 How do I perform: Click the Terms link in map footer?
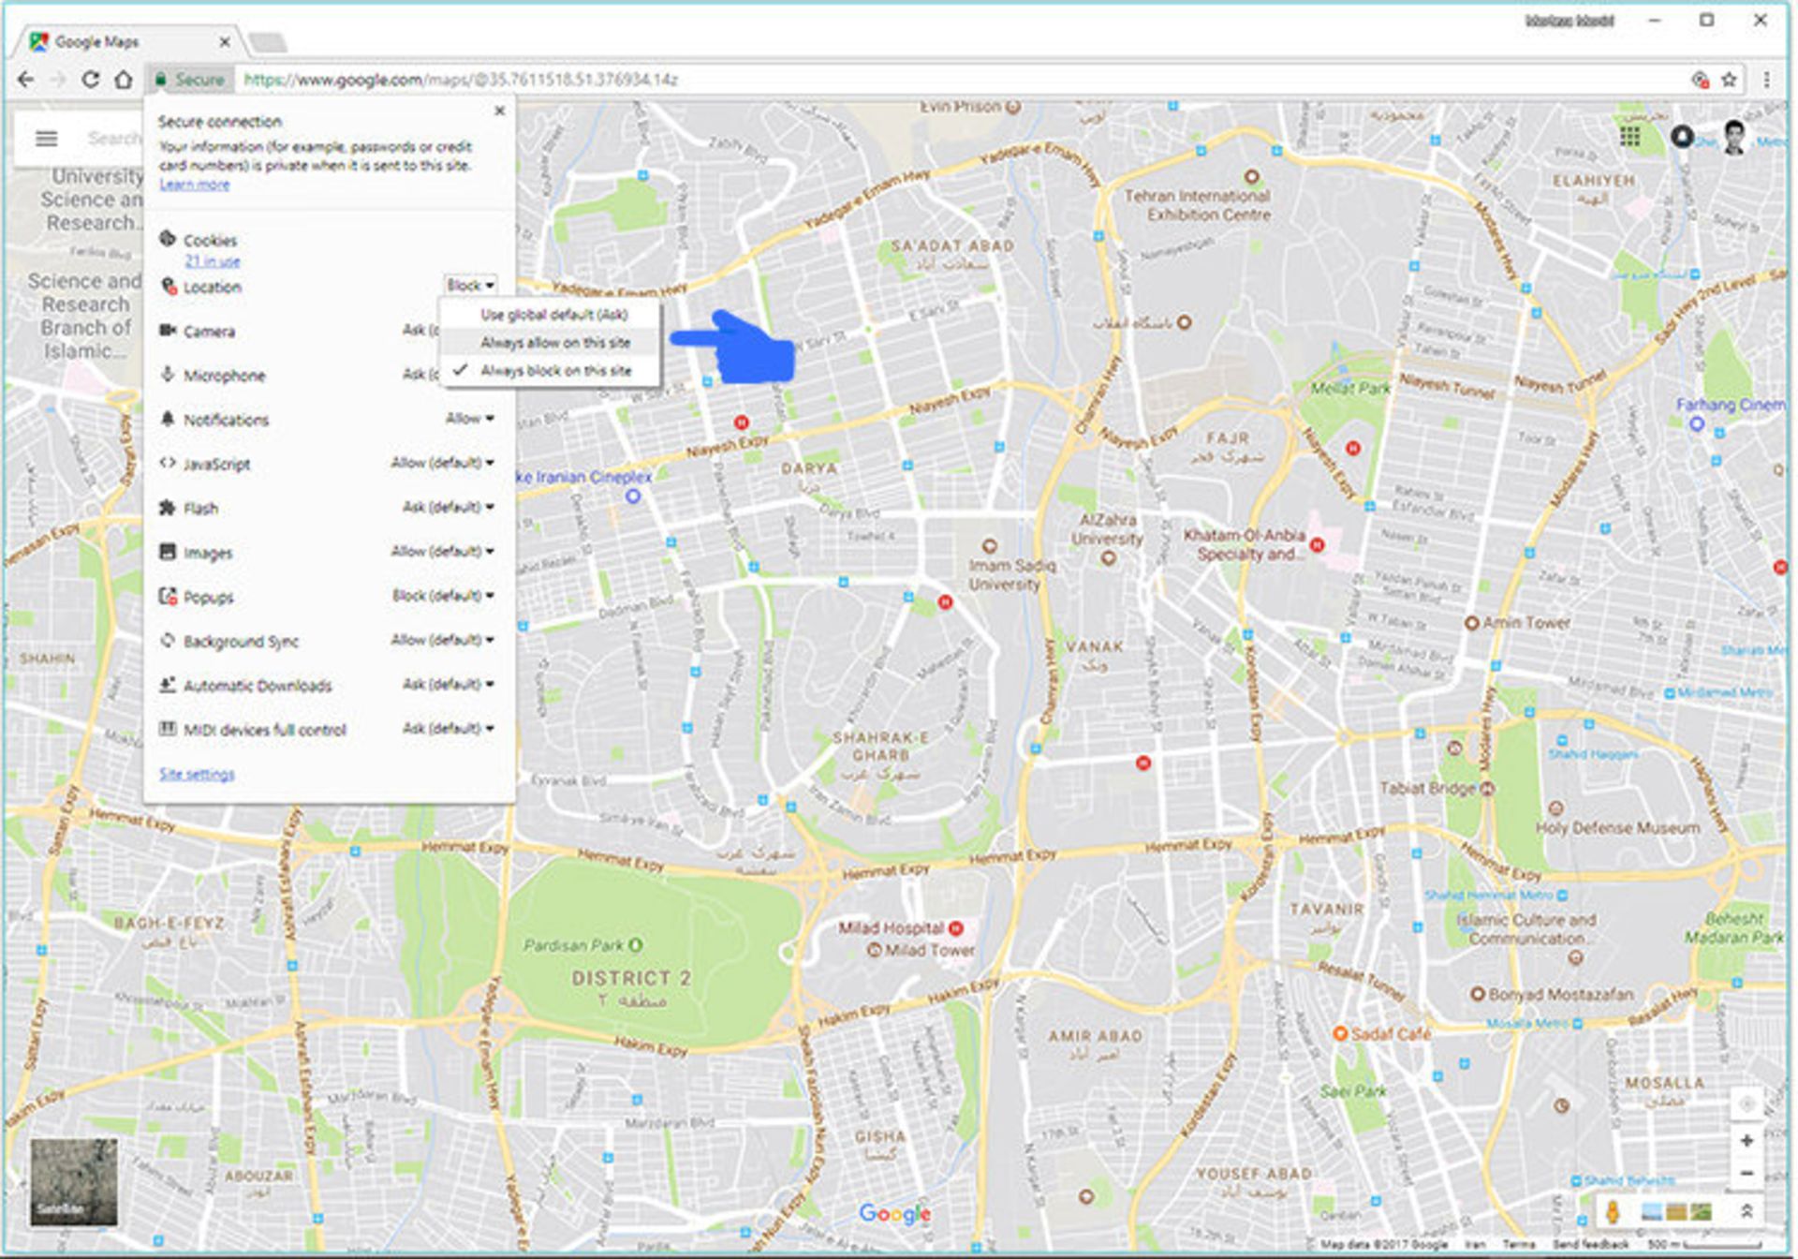coord(1517,1244)
